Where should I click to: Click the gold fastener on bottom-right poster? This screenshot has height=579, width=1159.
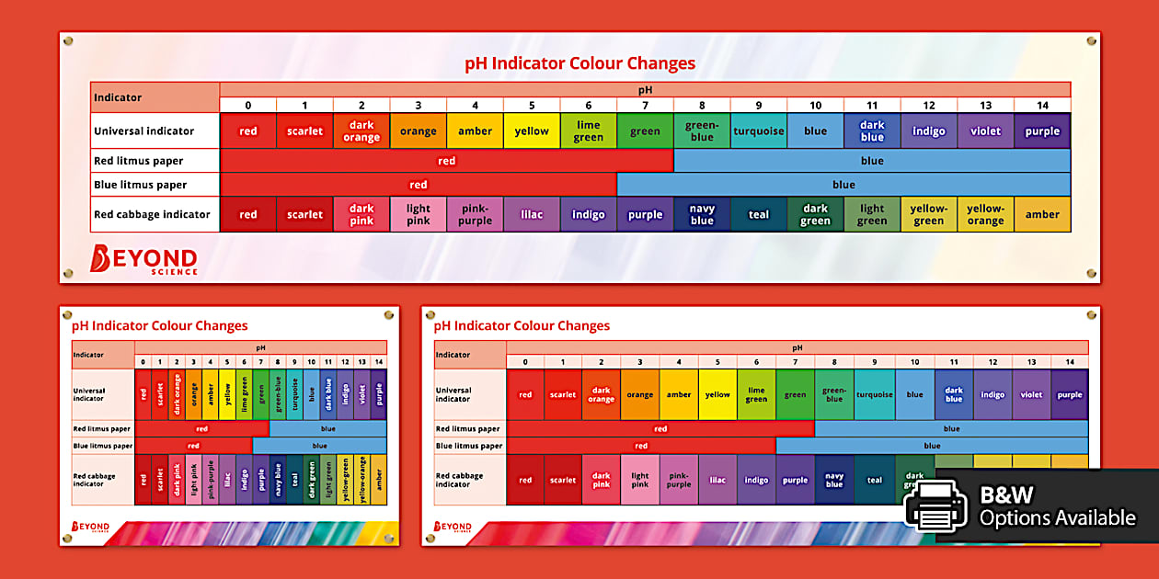pyautogui.click(x=430, y=315)
